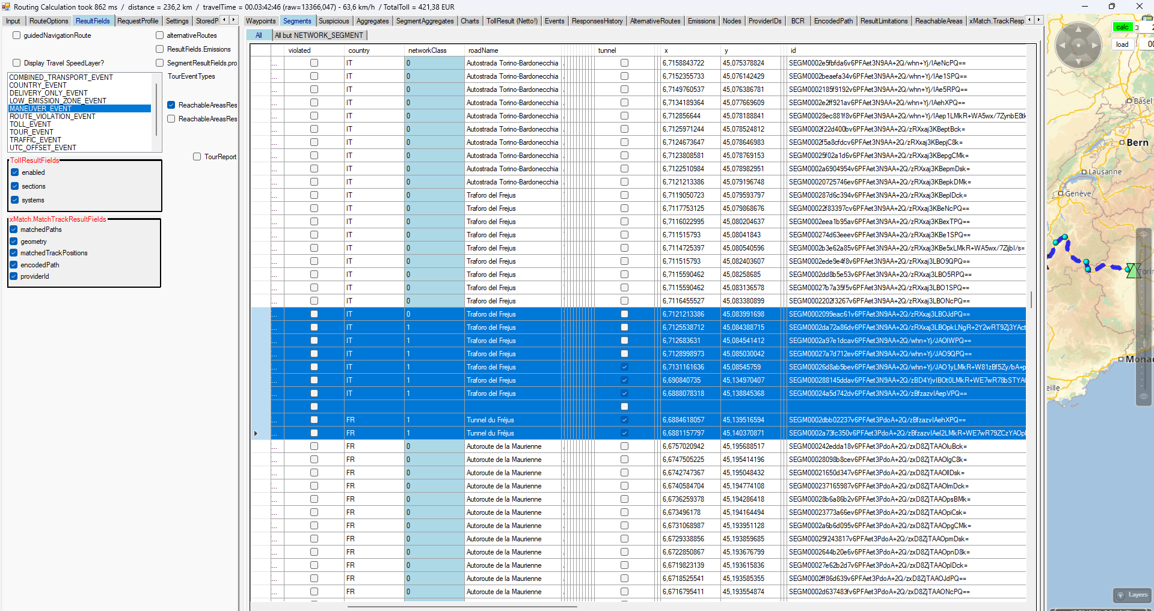Uncheck the matchedPaths checkbox
Image resolution: width=1154 pixels, height=611 pixels.
pos(14,230)
